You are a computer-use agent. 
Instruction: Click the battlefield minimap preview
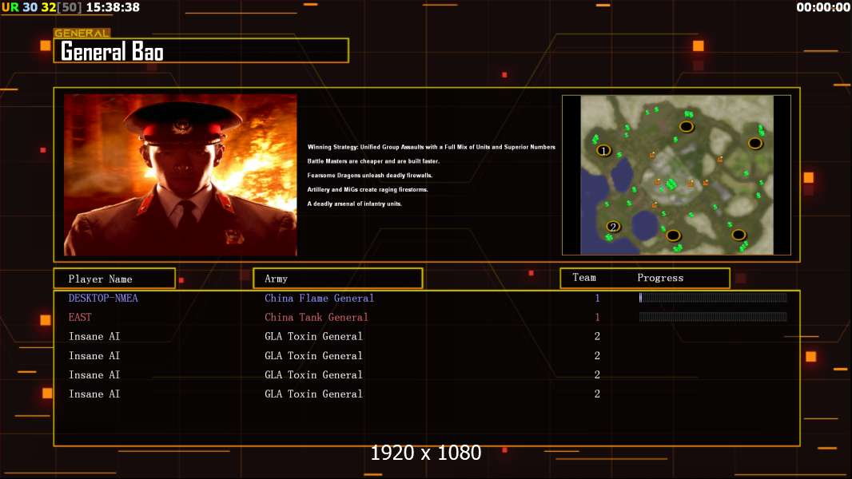click(676, 175)
